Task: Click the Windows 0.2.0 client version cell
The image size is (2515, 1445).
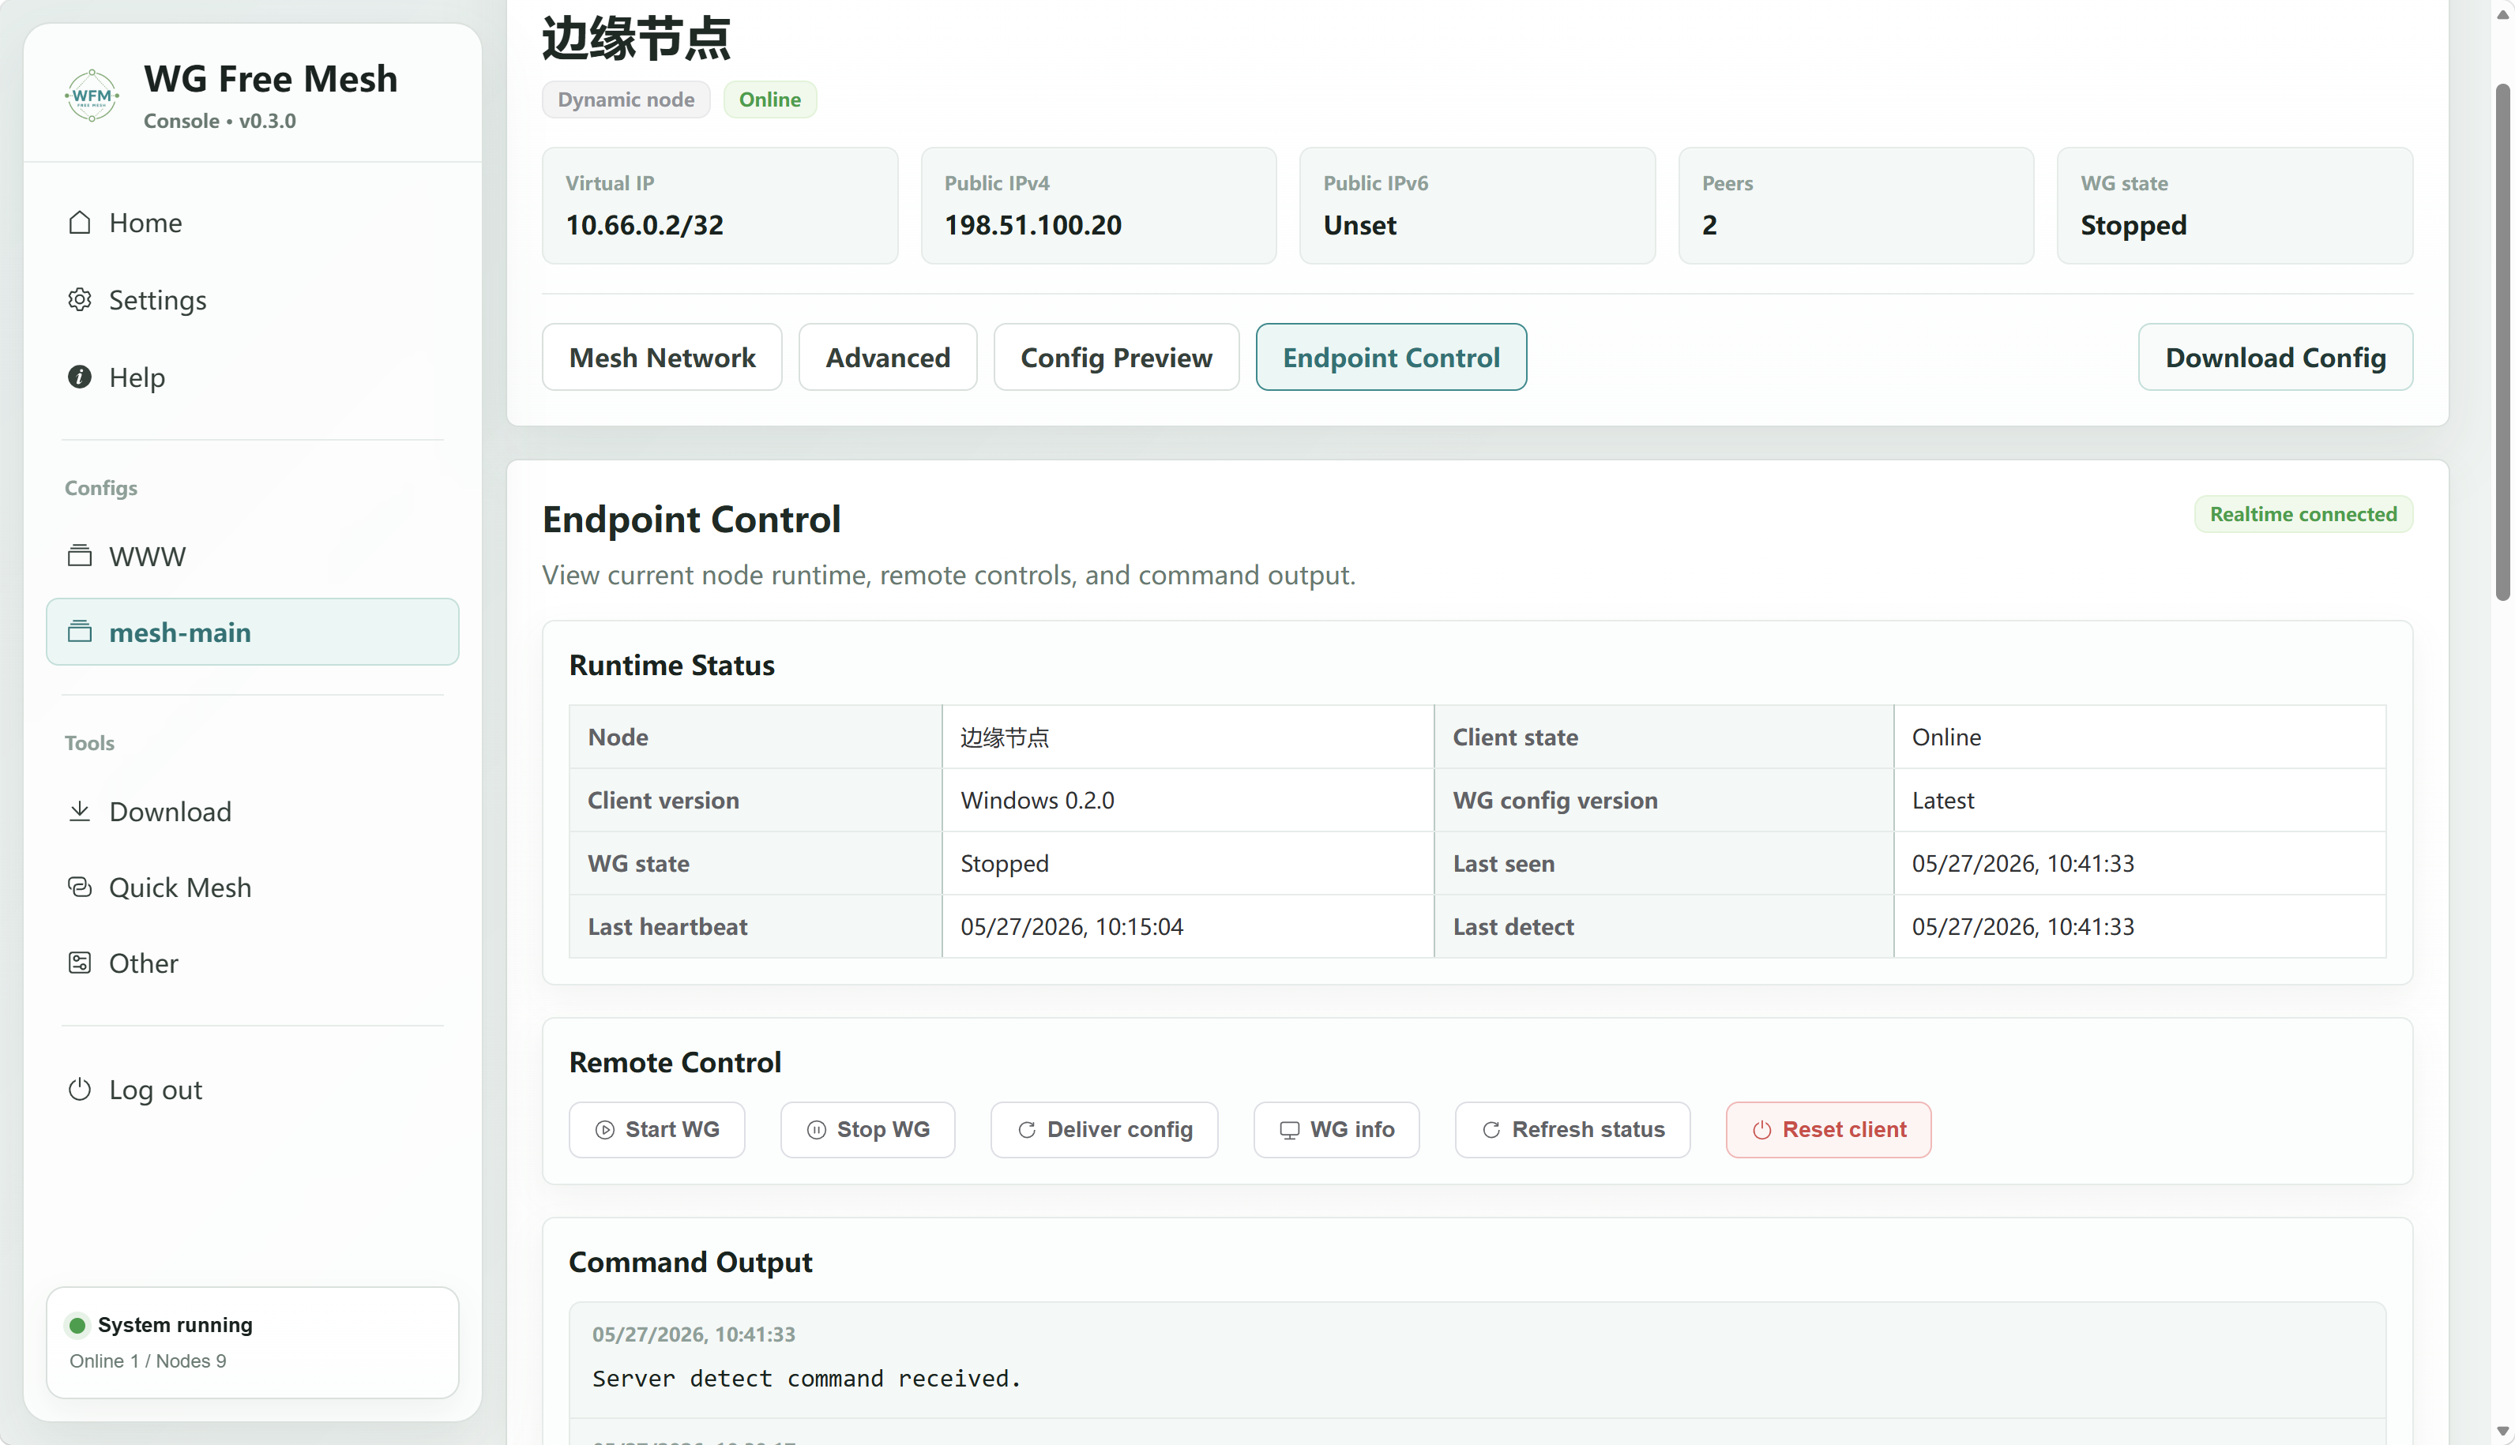Action: 1187,800
